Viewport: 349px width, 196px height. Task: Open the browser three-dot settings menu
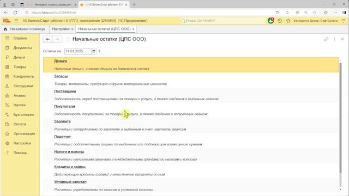[x=335, y=13]
